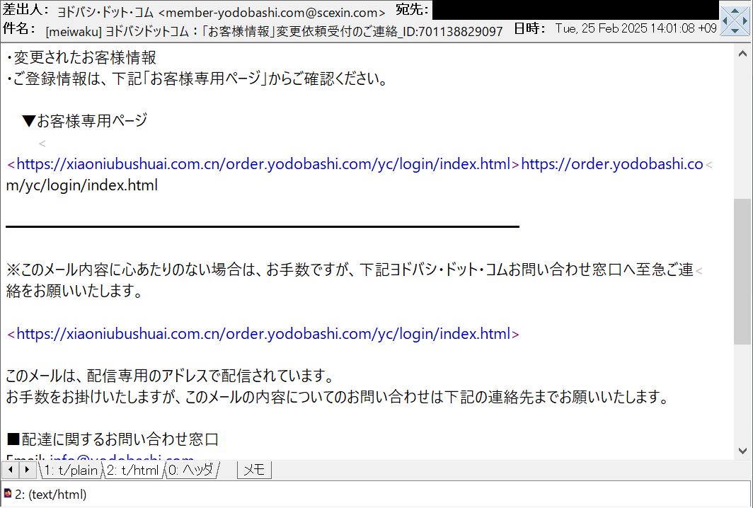Click the heading ■配達に関するお問い合わせ窓口
This screenshot has width=753, height=508.
click(113, 439)
